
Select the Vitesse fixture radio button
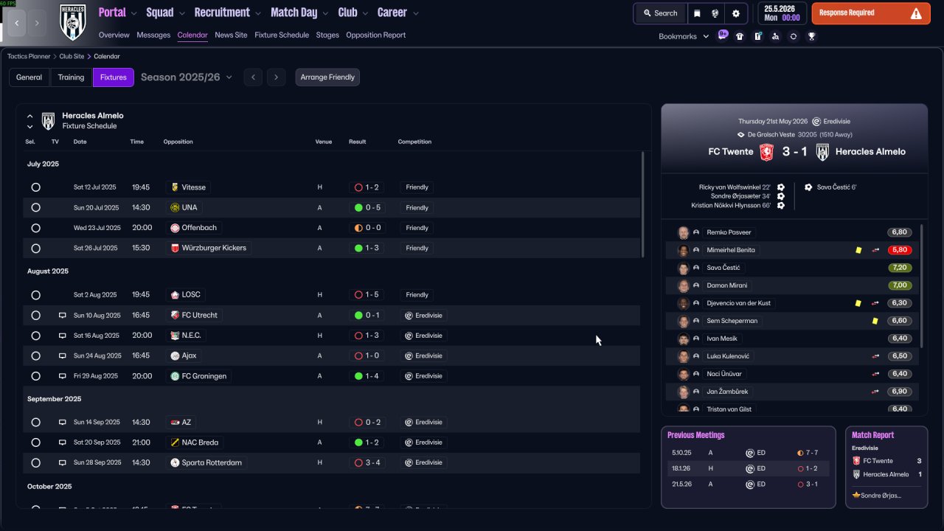tap(35, 187)
